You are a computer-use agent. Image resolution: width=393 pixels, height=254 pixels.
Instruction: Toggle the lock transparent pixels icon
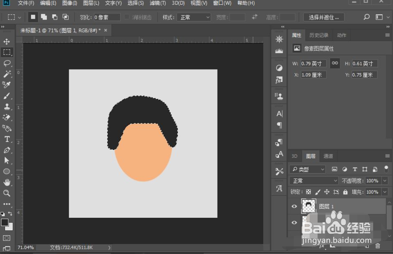click(308, 192)
